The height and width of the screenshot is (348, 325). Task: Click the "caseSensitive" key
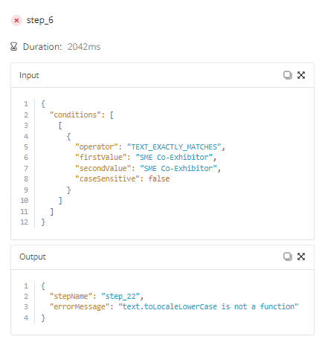click(108, 178)
